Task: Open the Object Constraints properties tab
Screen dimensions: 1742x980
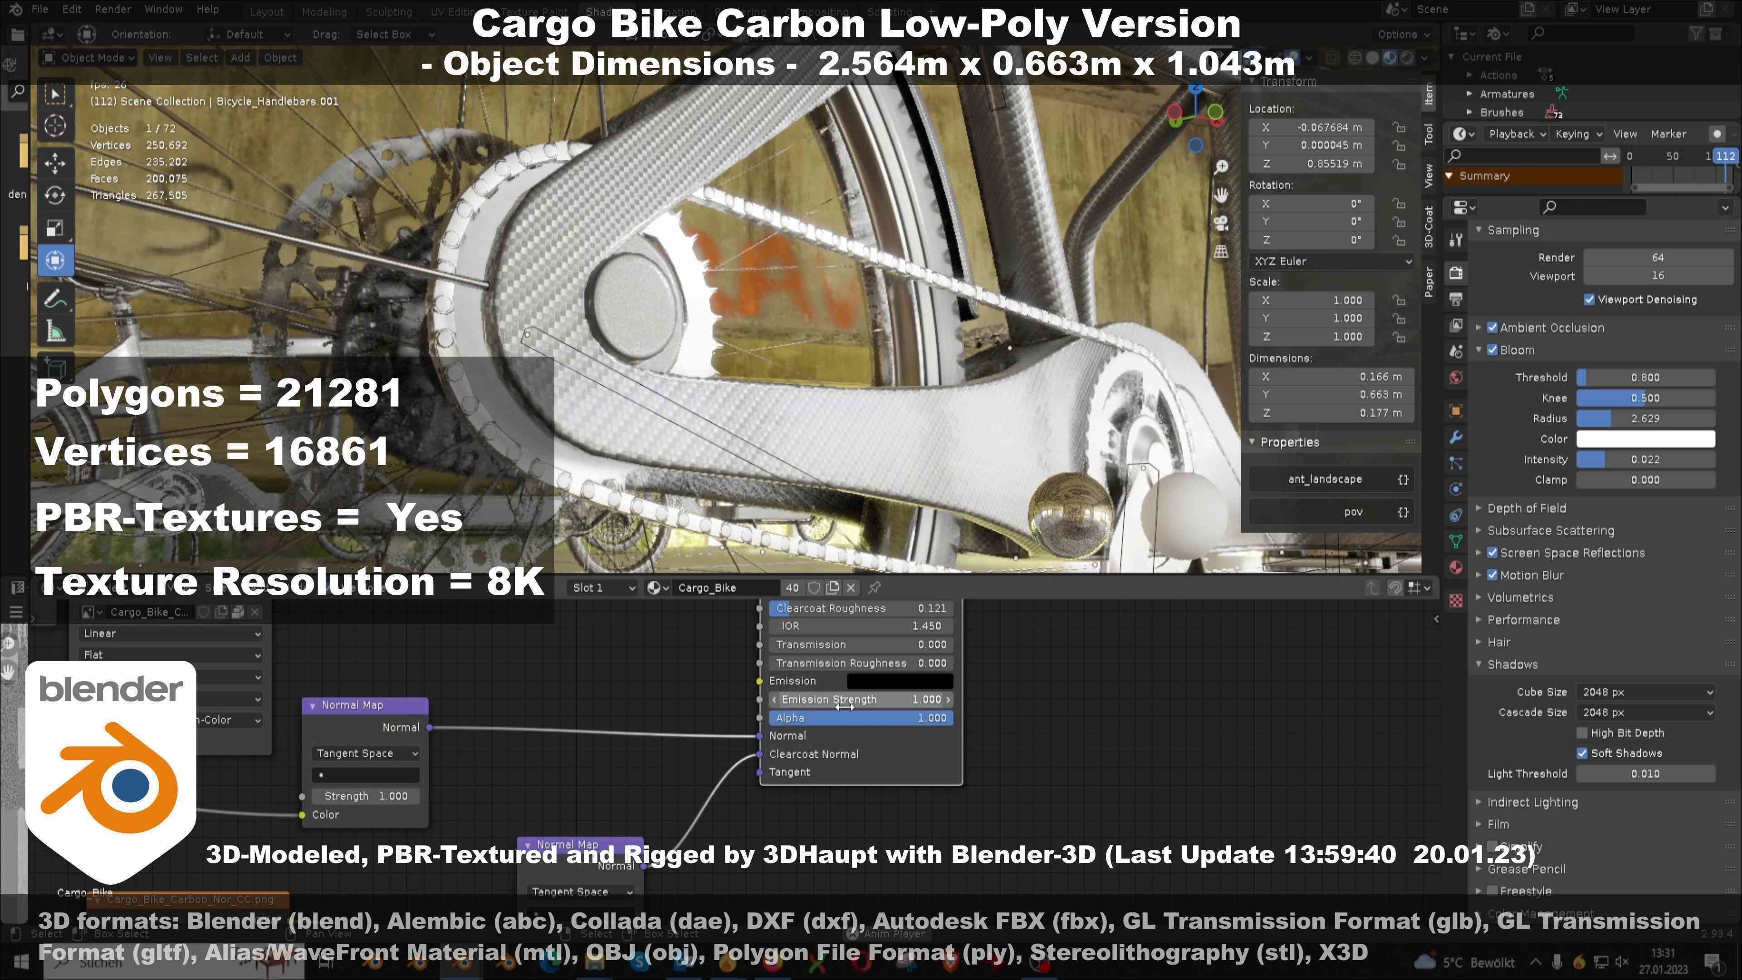Action: coord(1456,515)
